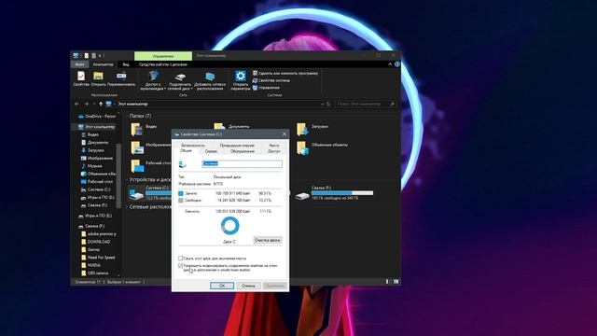Select the Загрузки folder in the main pane

[312, 129]
